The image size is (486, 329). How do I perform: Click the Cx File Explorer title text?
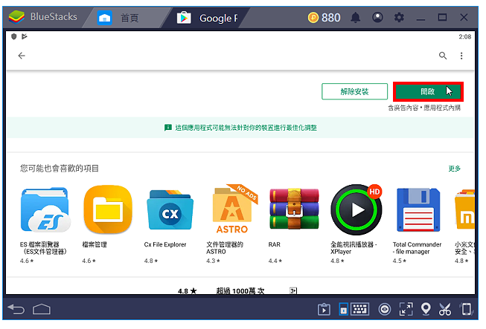[x=165, y=244]
